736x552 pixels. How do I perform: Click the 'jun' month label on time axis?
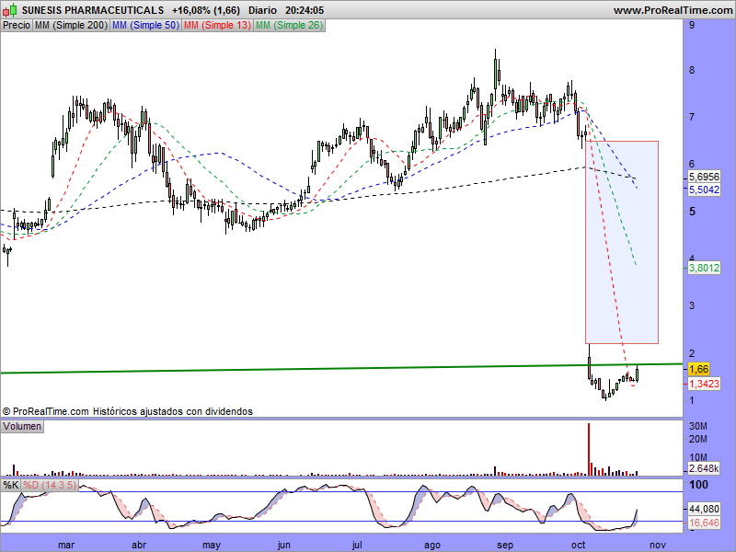[x=284, y=545]
